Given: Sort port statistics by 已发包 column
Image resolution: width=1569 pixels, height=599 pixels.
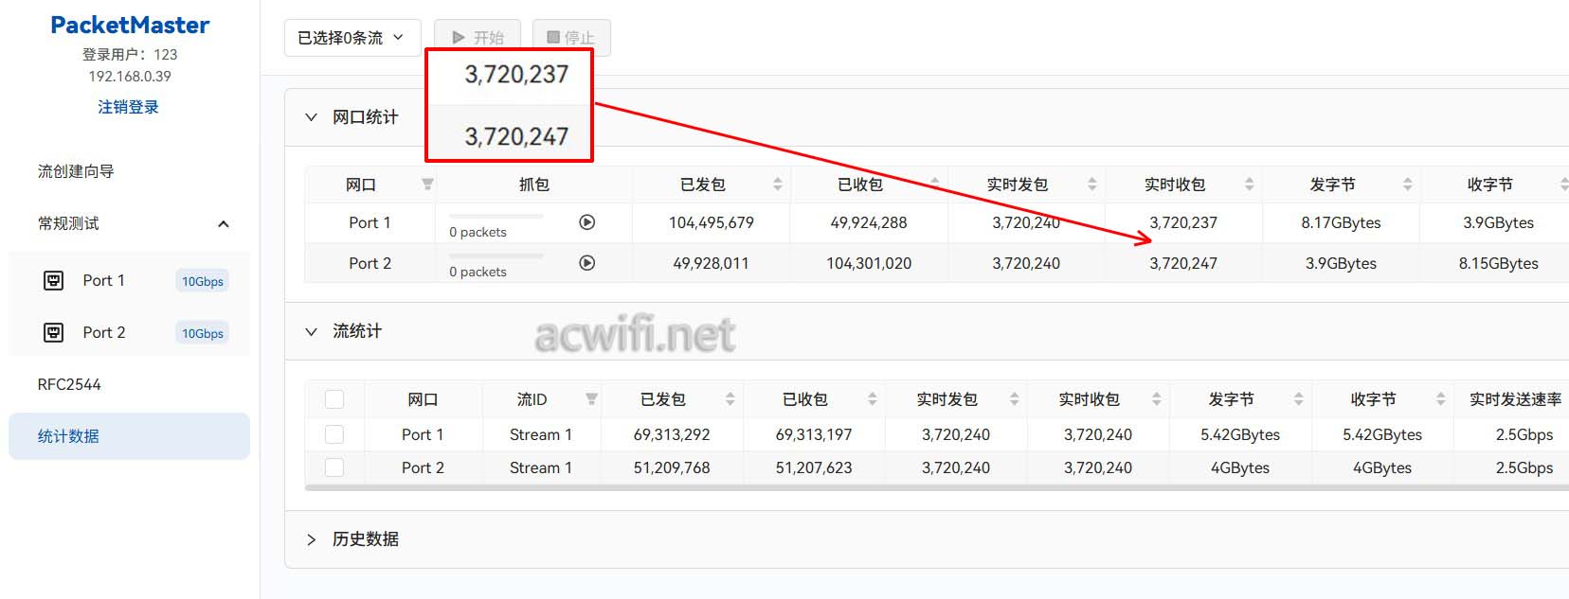Looking at the screenshot, I should [777, 185].
